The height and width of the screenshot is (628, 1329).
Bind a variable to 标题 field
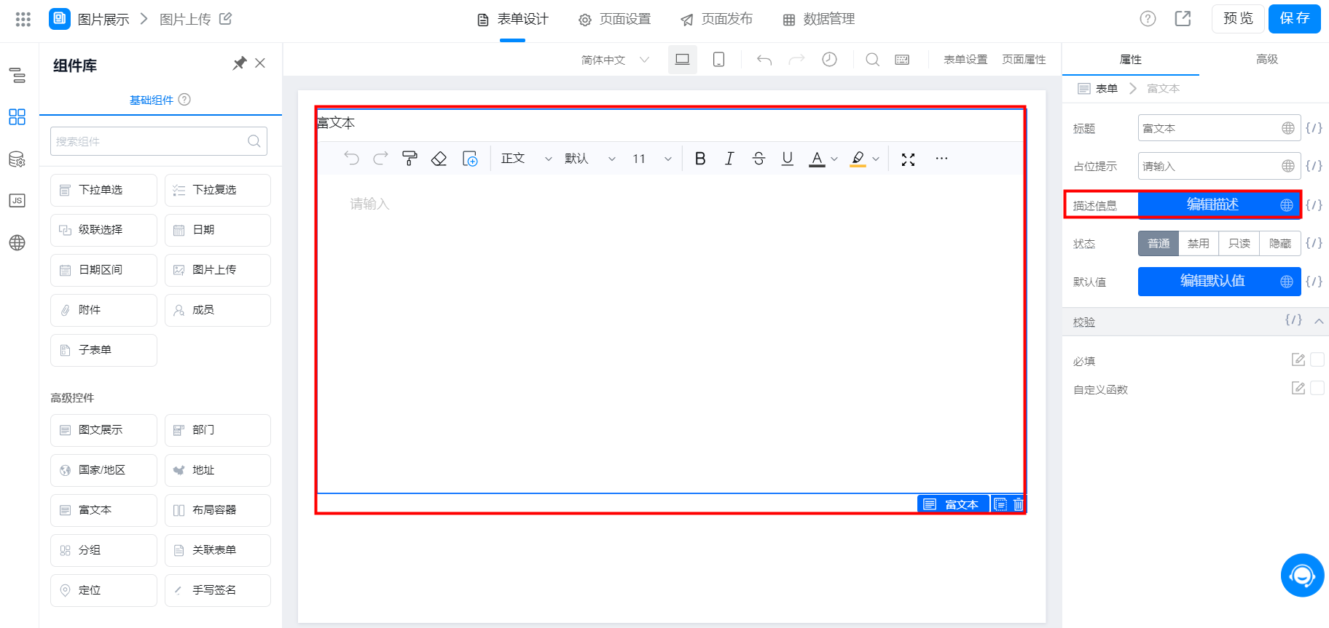coord(1314,128)
